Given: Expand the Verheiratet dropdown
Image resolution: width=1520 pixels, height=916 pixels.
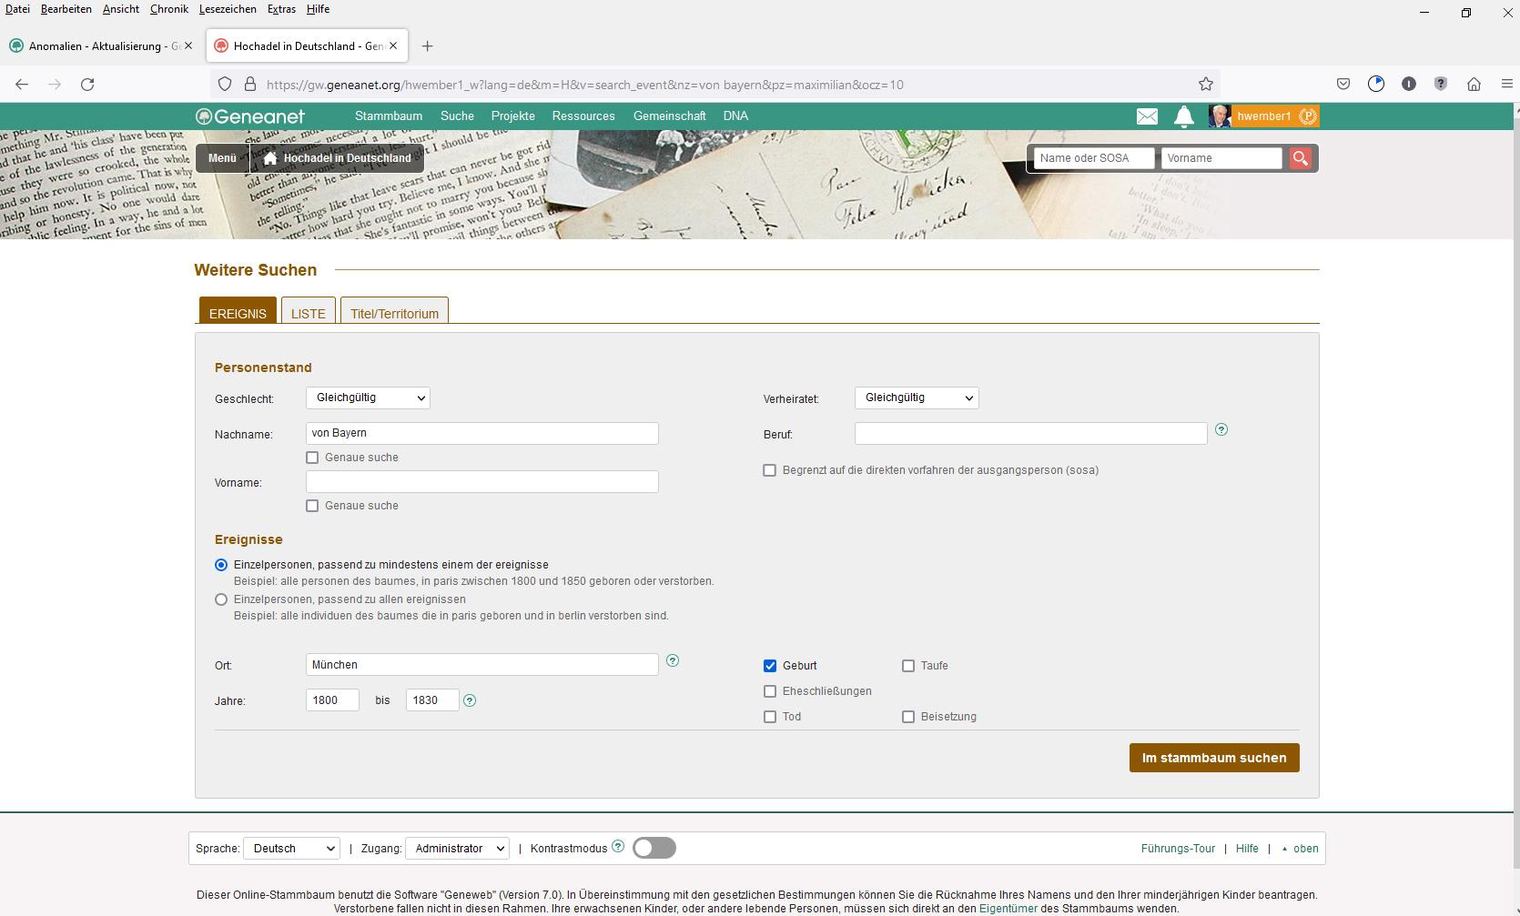Looking at the screenshot, I should 917,398.
